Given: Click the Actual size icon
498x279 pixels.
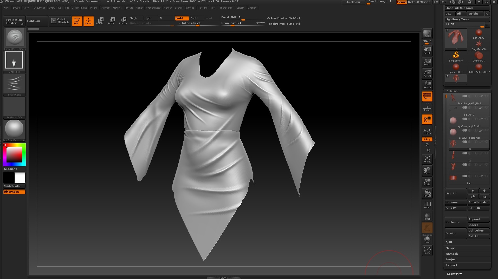Looking at the screenshot, I should pos(427,73).
